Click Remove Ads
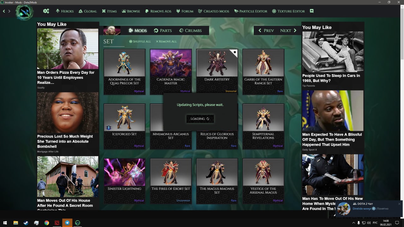The image size is (404, 227). (158, 11)
